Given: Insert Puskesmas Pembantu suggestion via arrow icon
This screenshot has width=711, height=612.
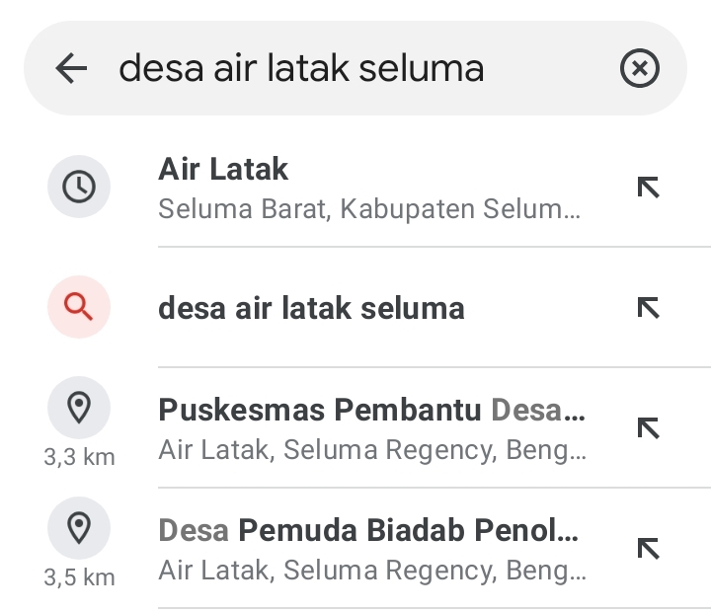Looking at the screenshot, I should [649, 428].
